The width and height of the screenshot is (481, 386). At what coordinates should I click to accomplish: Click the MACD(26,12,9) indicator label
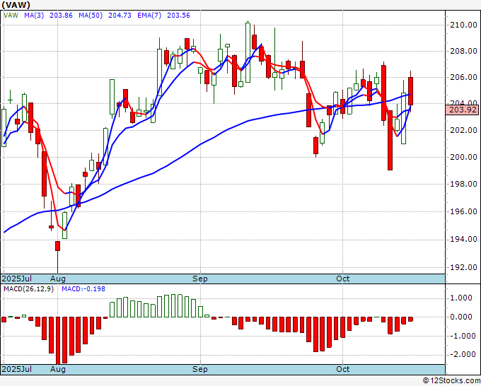pyautogui.click(x=28, y=289)
